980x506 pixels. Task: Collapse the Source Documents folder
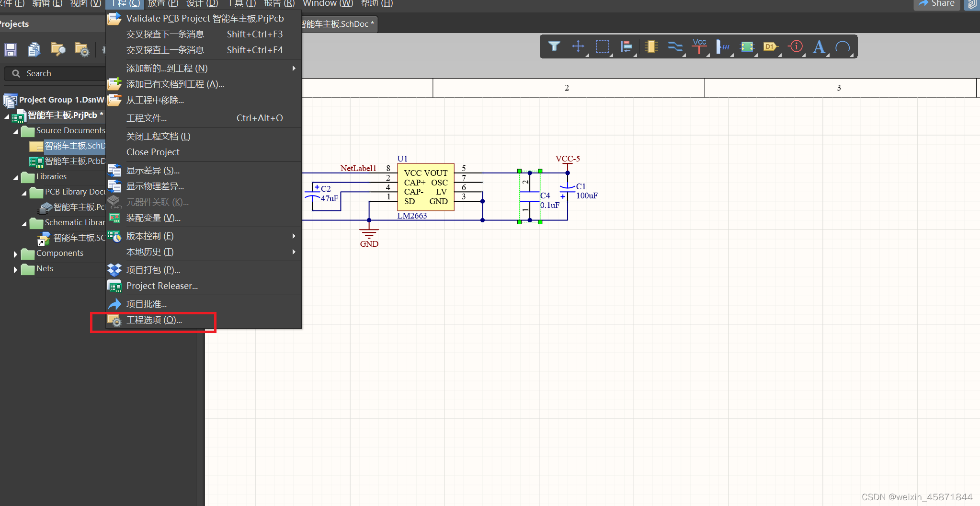[15, 131]
